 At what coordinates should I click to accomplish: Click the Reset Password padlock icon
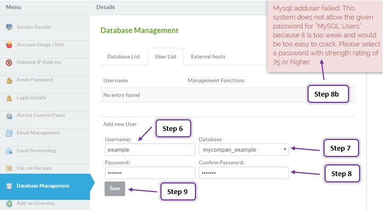(x=9, y=80)
